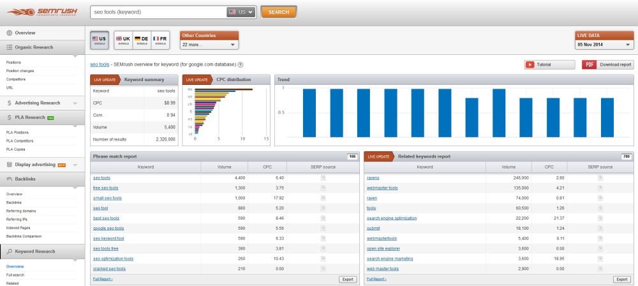
Task: Open cracked seo tools keyword link
Action: pyautogui.click(x=110, y=269)
